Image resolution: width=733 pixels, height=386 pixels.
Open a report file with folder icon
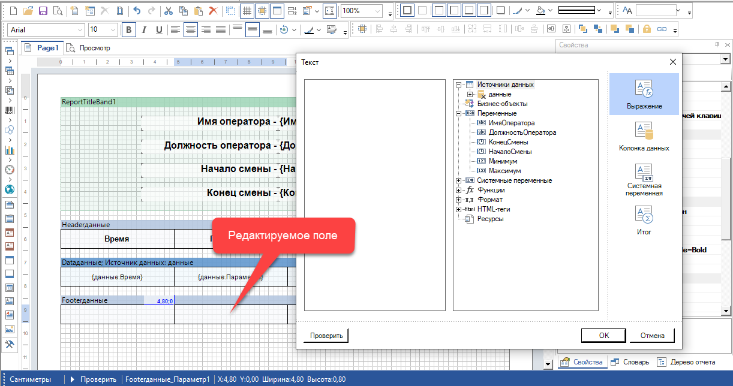point(28,11)
